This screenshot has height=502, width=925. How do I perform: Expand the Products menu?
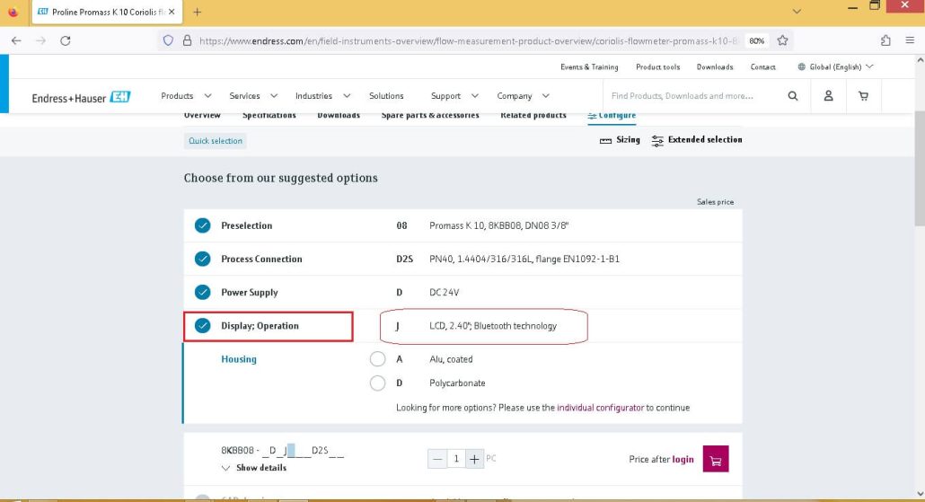point(186,95)
